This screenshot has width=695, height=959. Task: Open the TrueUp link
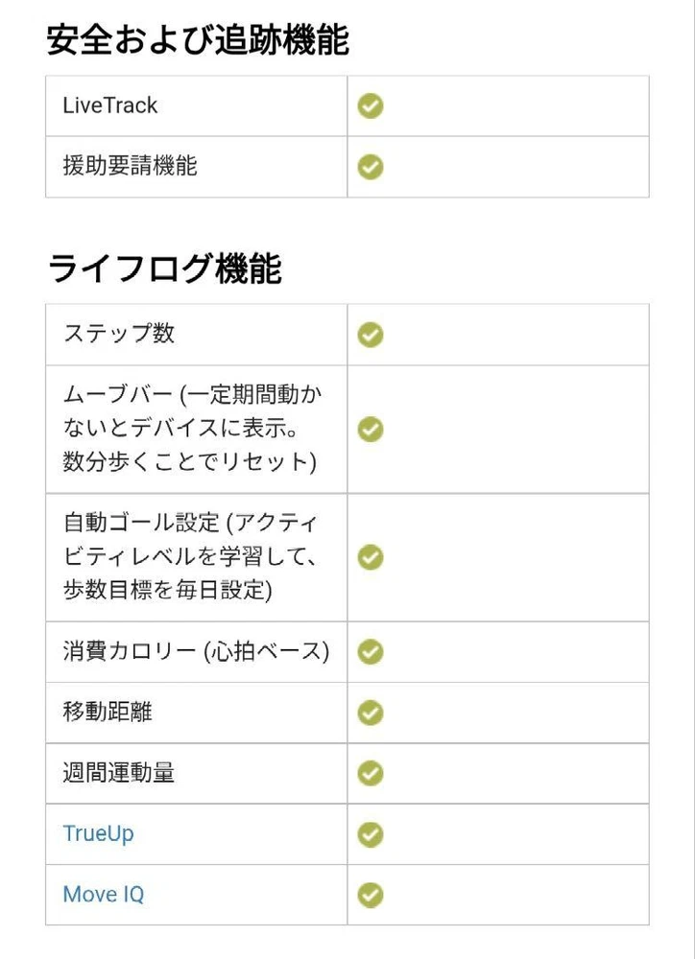click(98, 833)
